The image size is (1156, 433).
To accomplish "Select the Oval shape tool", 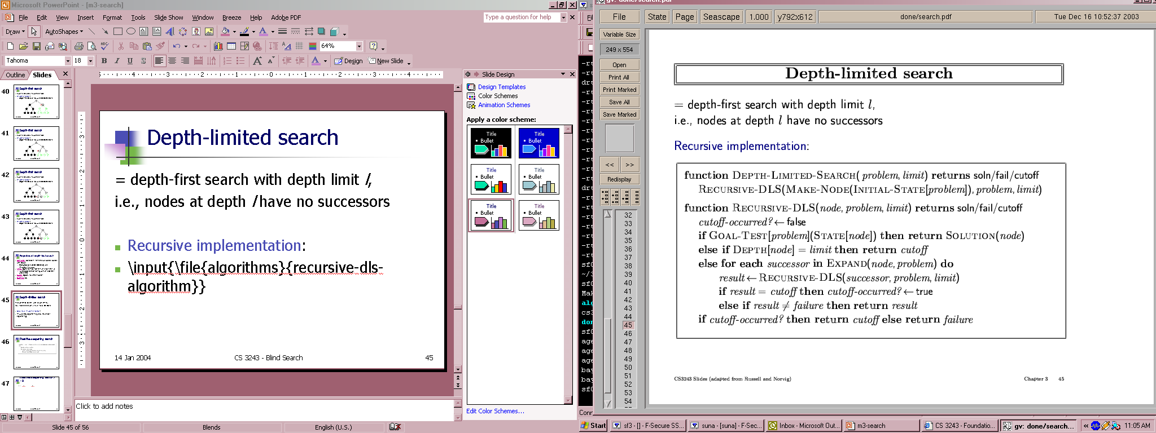I will (131, 32).
